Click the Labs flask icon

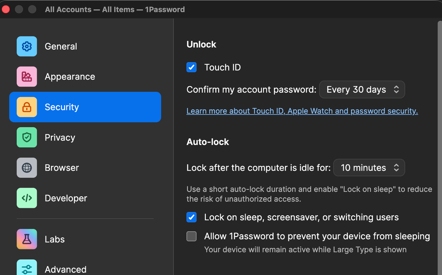point(27,239)
